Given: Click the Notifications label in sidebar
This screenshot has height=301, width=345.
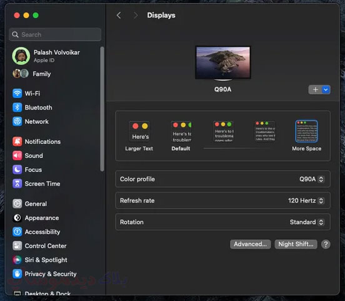Looking at the screenshot, I should coord(42,141).
